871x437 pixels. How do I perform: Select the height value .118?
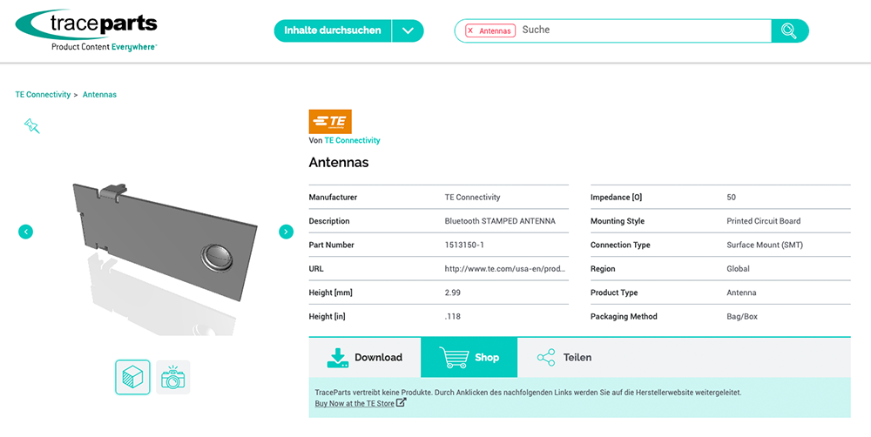(453, 317)
